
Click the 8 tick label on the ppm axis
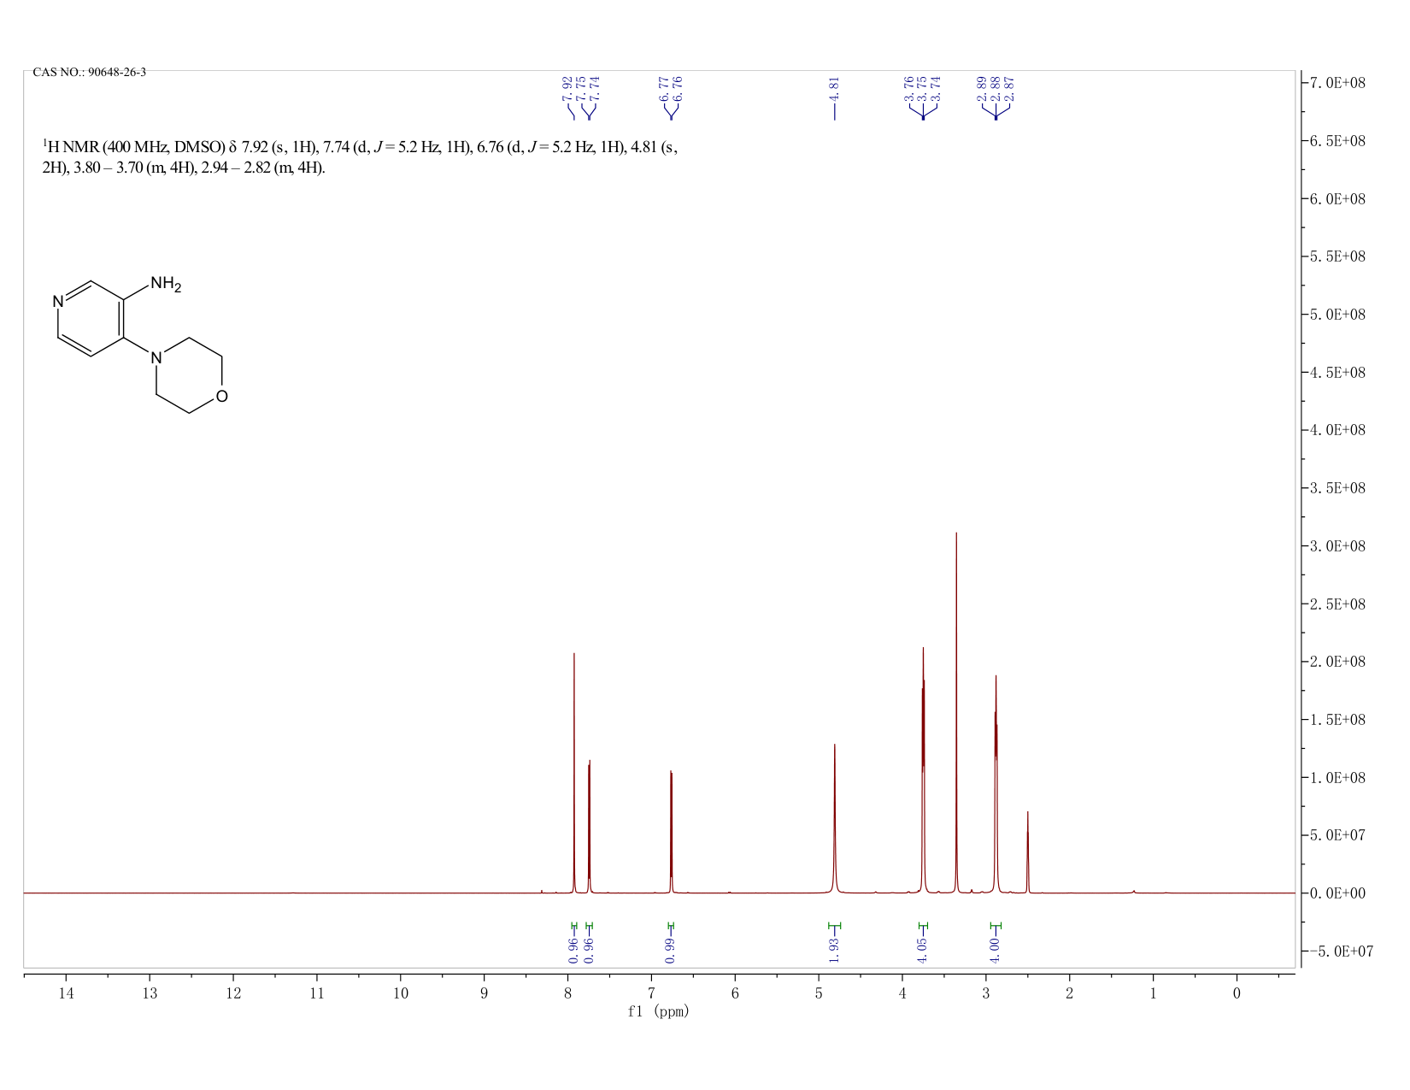567,993
